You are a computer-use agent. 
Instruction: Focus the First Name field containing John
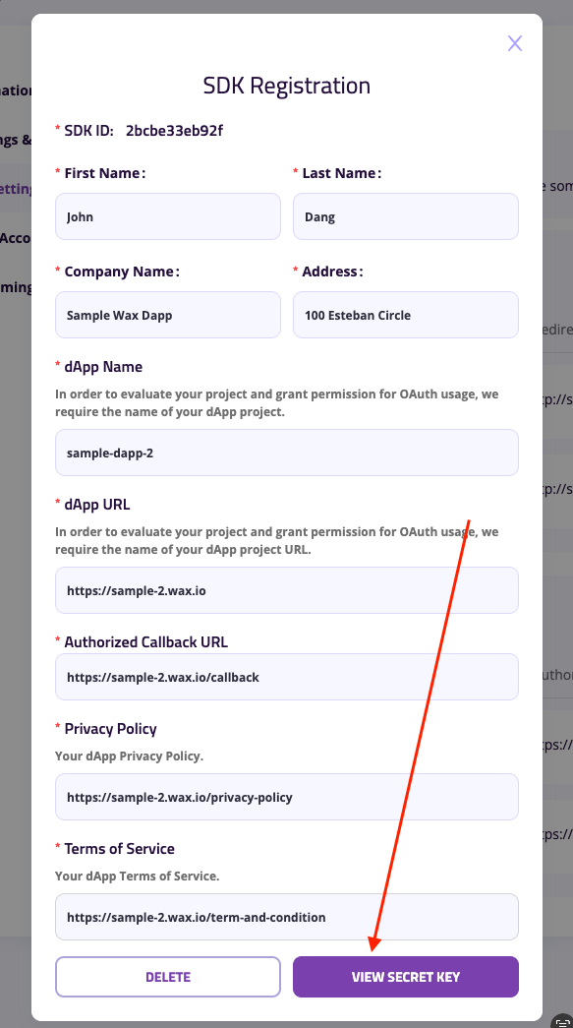coord(168,216)
